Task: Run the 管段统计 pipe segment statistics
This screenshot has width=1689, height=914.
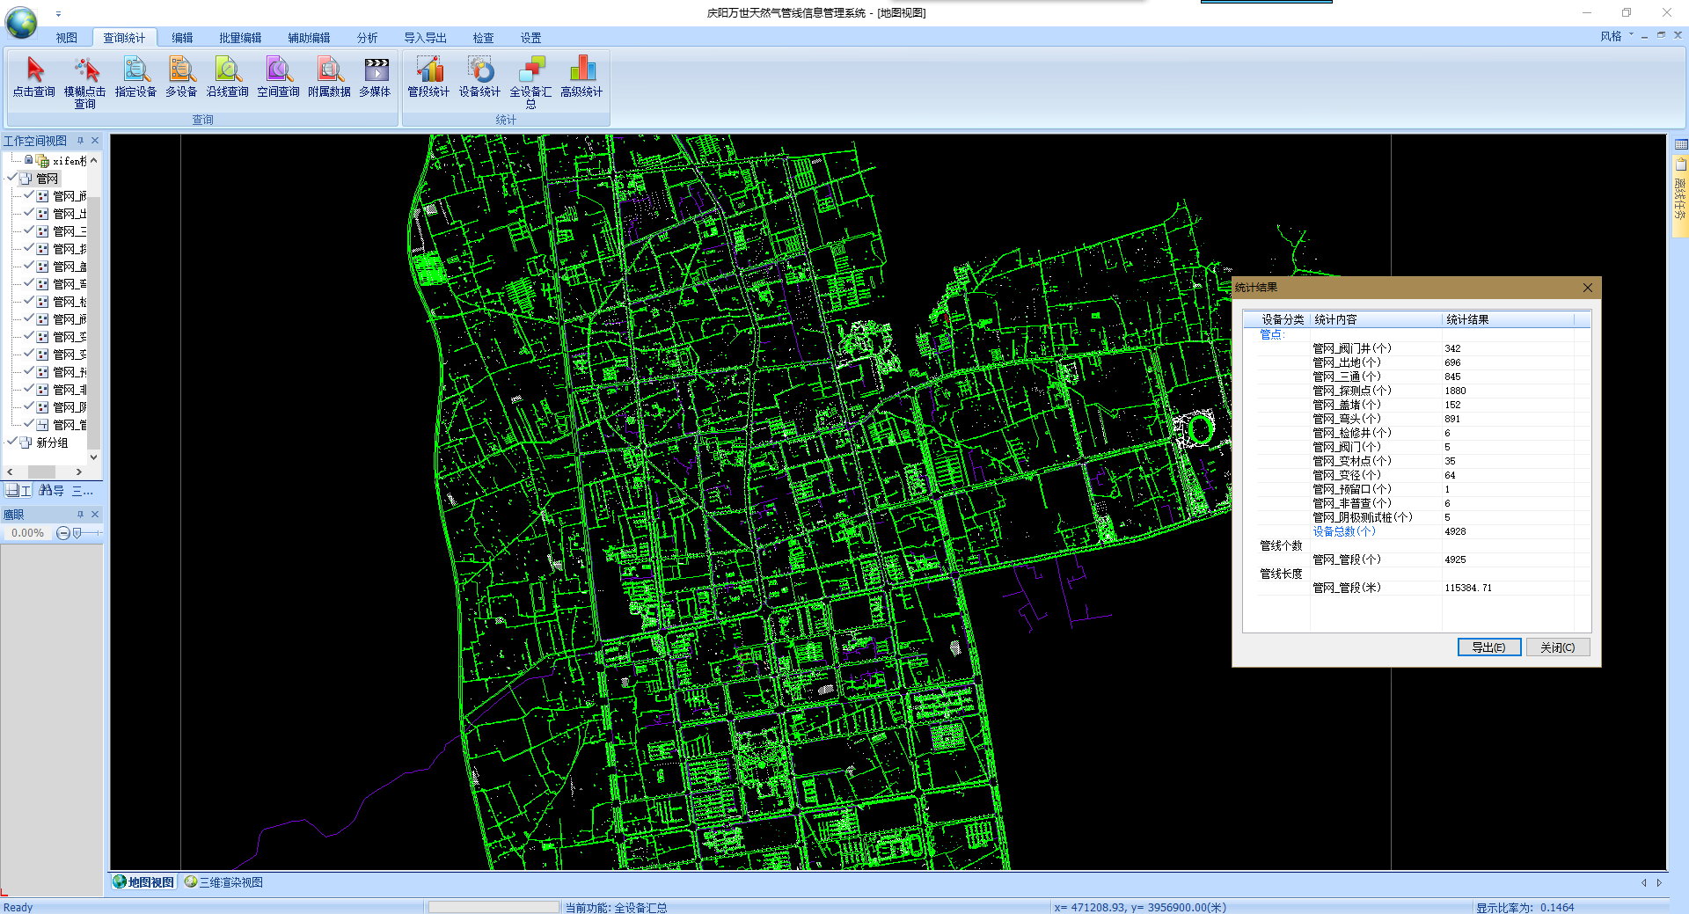Action: 428,77
